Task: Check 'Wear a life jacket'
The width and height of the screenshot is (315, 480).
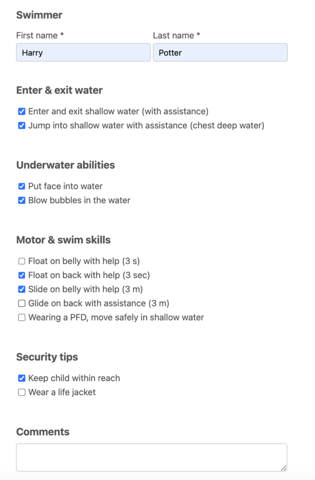Action: click(22, 392)
